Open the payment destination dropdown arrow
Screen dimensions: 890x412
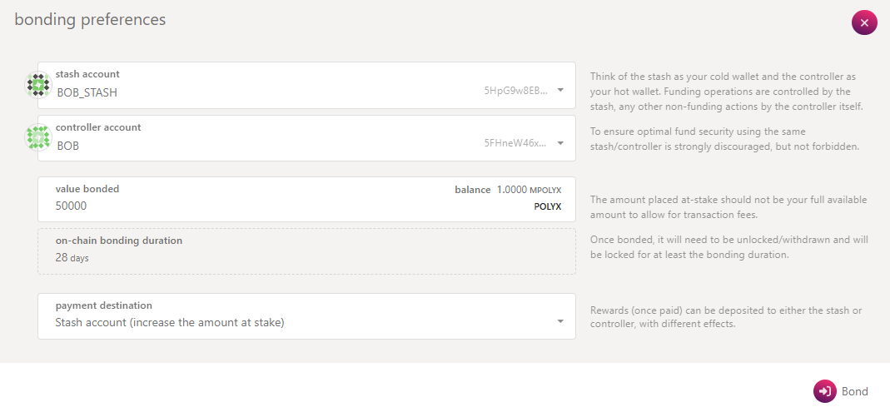(x=560, y=321)
